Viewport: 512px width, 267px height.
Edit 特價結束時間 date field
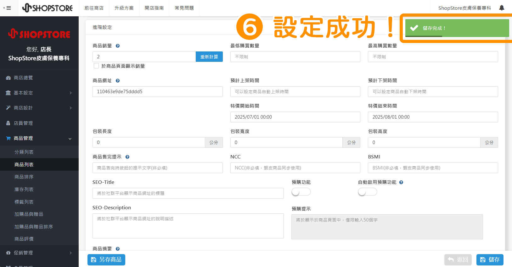[x=433, y=117]
